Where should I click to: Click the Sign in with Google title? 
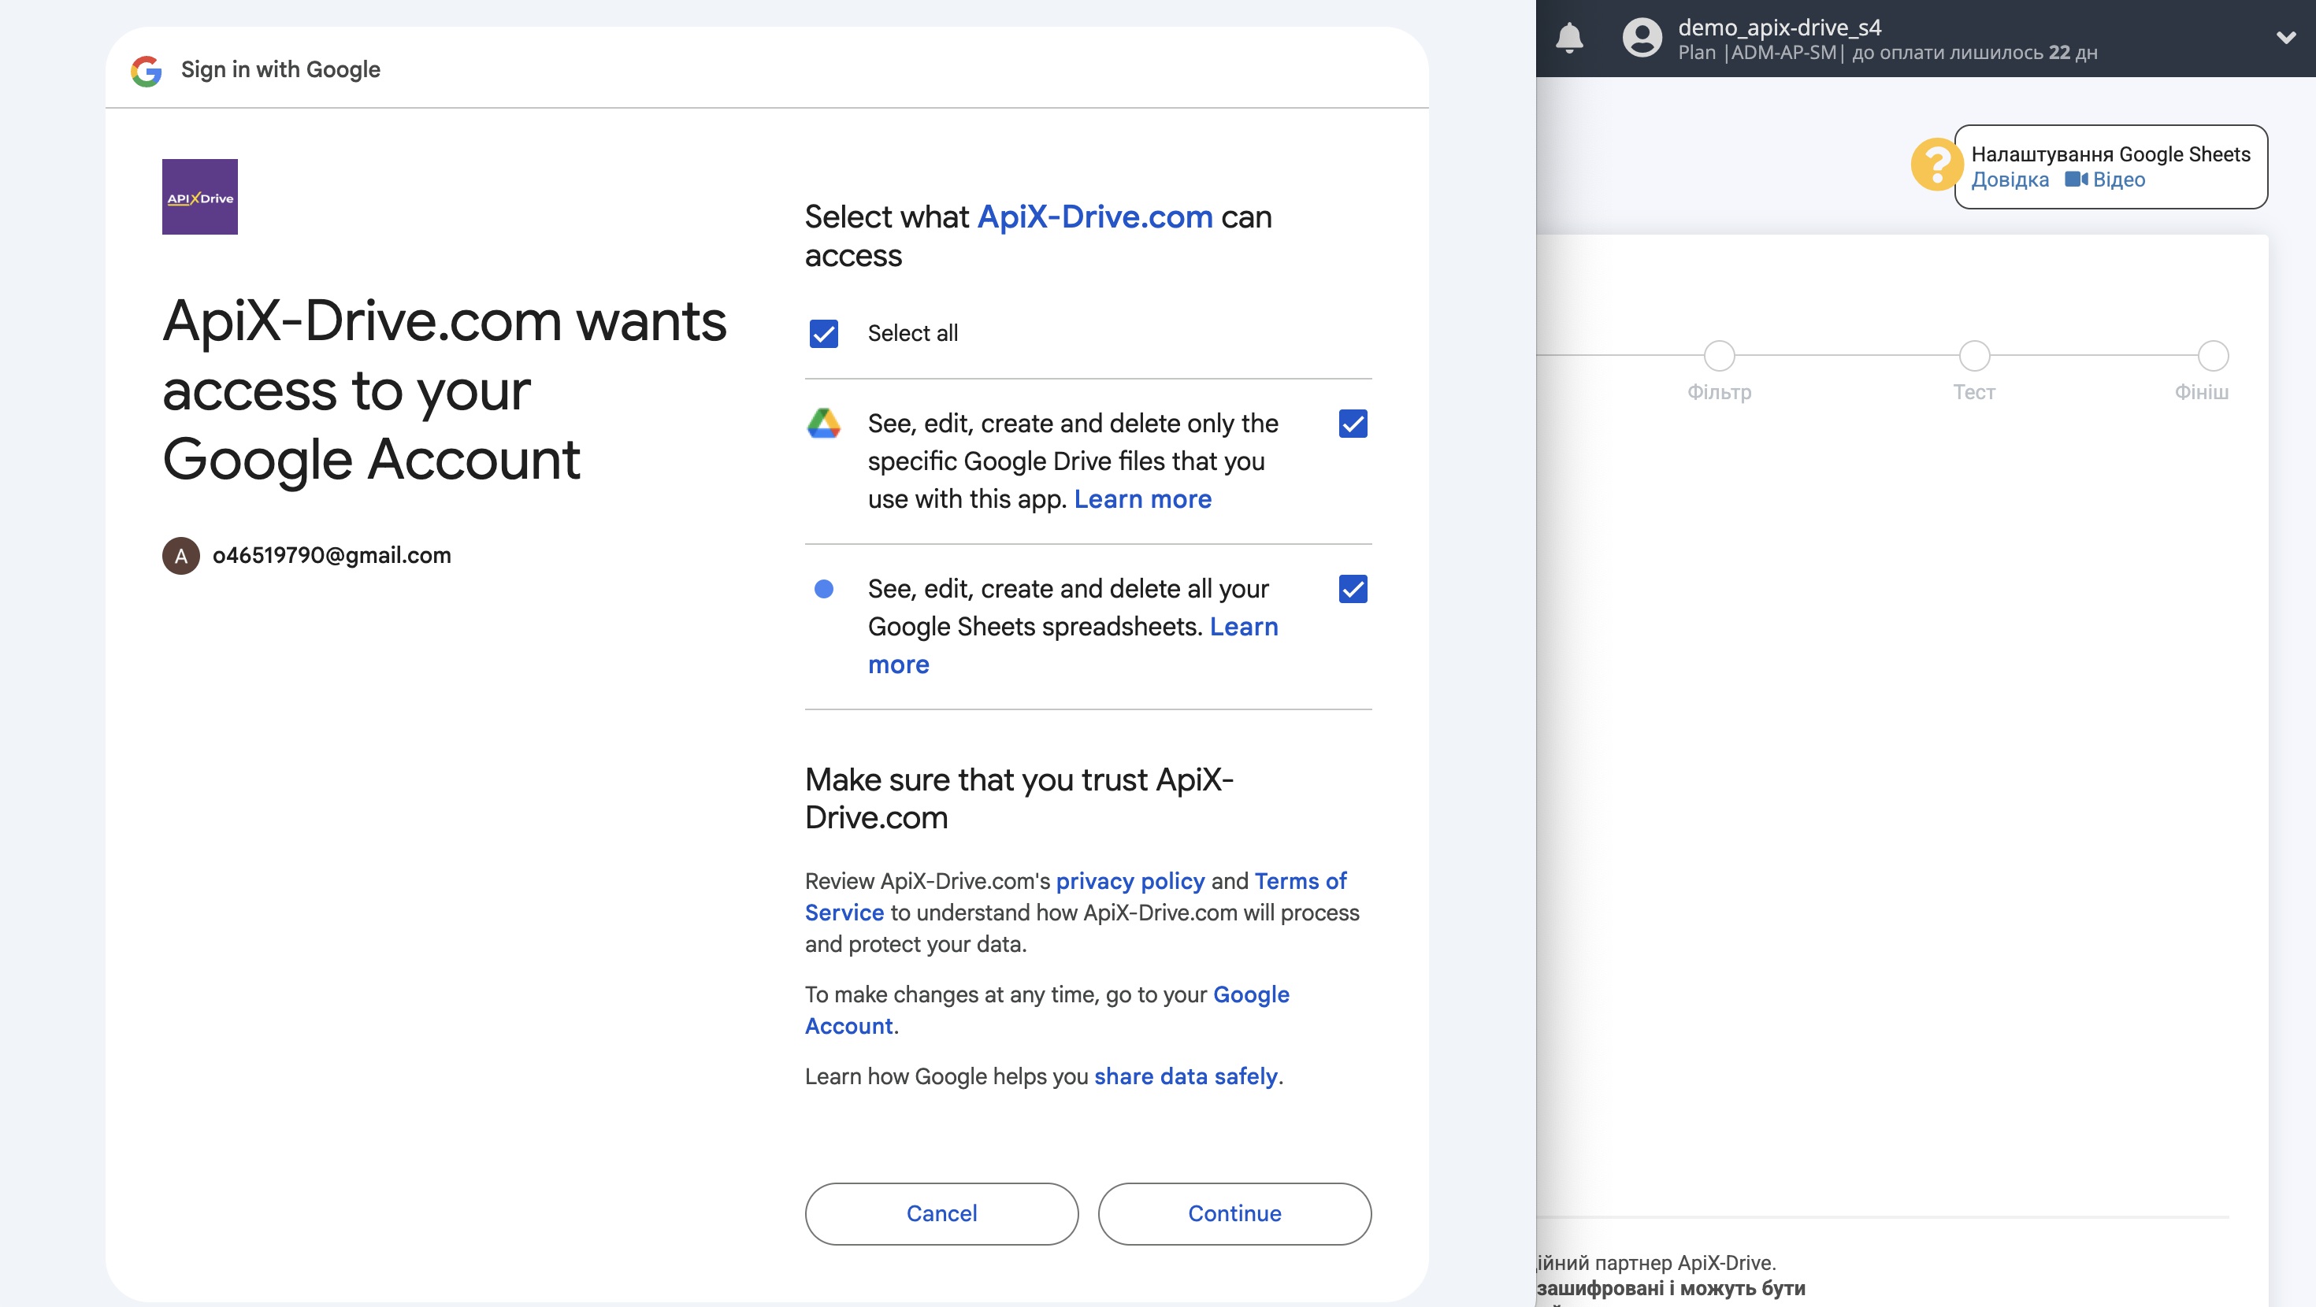coord(280,69)
